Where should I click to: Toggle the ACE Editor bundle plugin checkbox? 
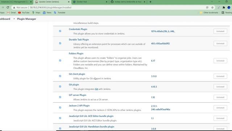60,118
